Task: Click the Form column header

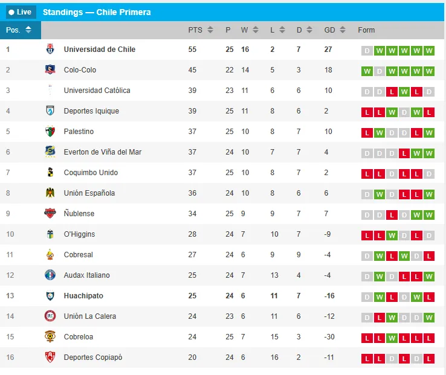Action: click(x=366, y=30)
